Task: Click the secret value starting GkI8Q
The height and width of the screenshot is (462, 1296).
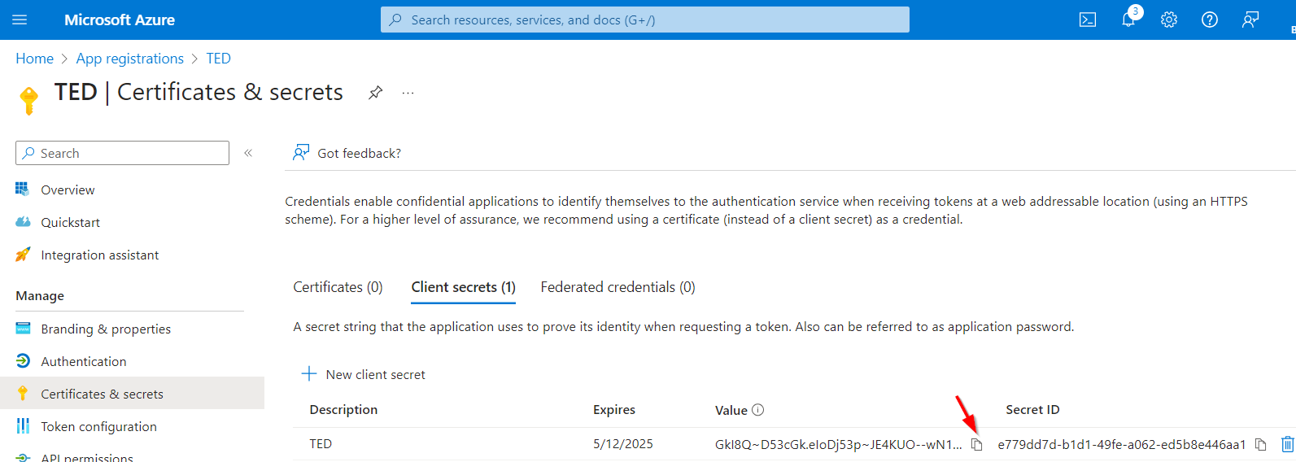Action: tap(838, 444)
